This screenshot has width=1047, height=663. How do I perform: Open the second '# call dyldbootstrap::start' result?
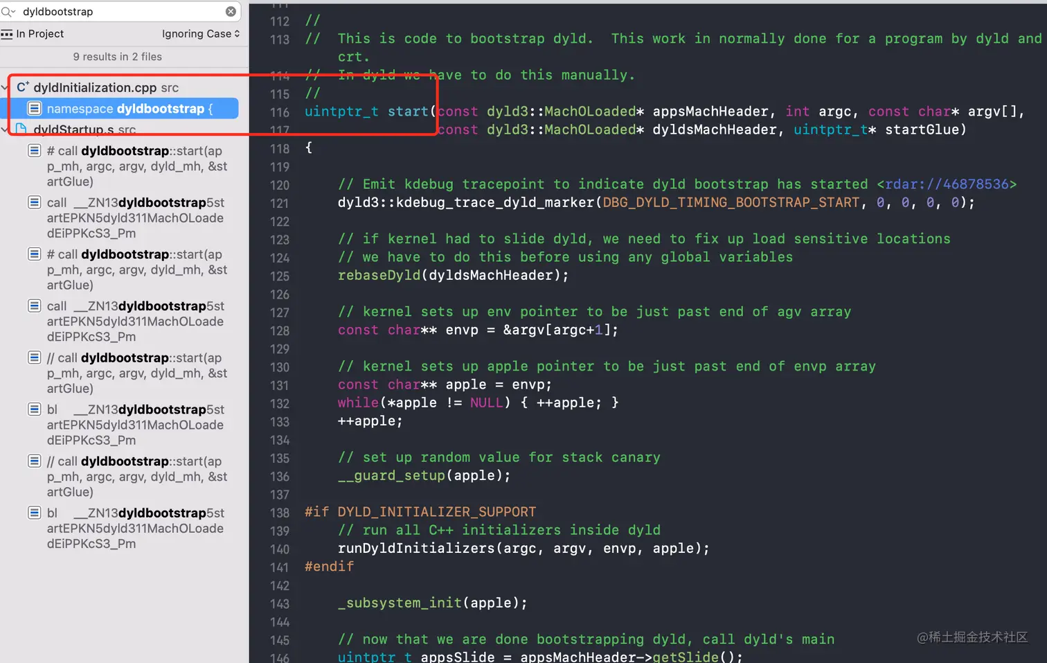(137, 269)
